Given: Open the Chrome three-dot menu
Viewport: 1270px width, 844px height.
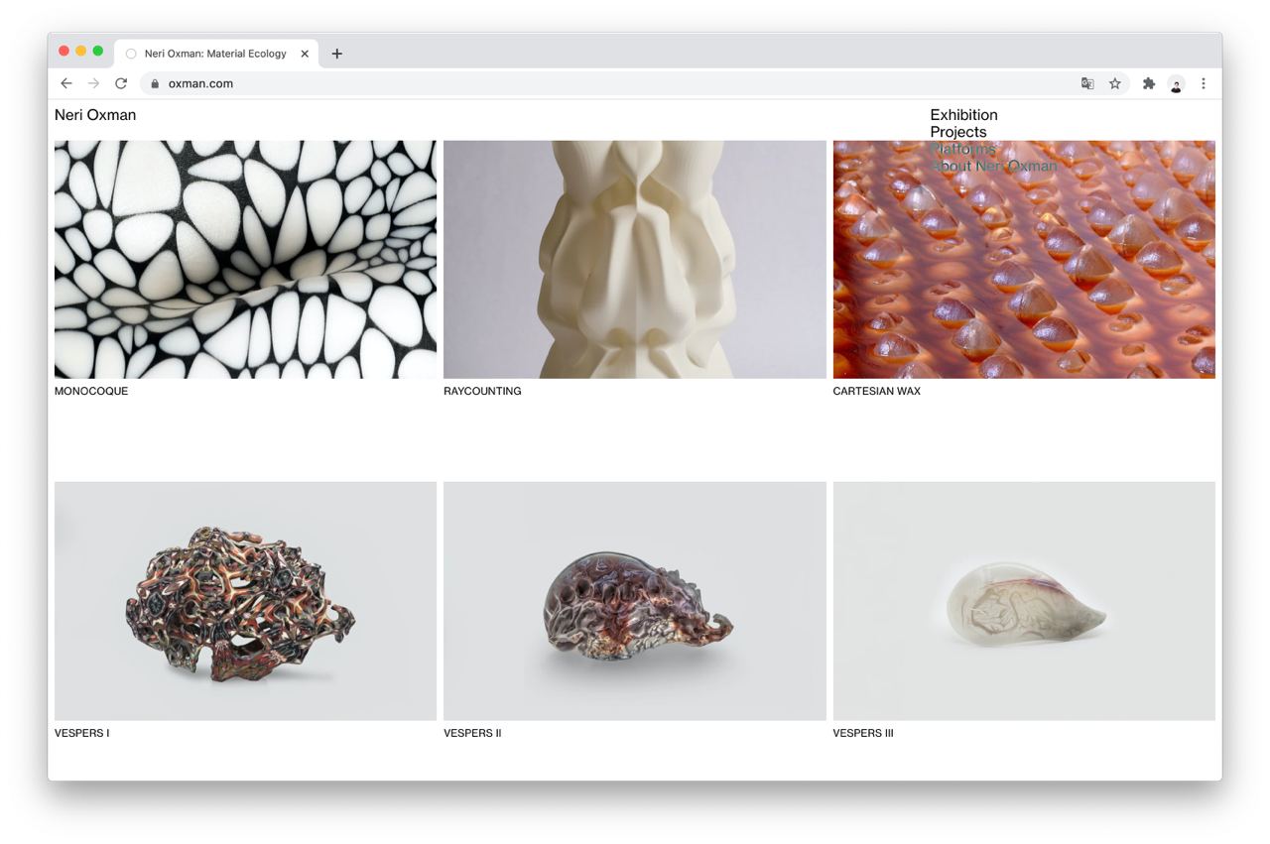Looking at the screenshot, I should click(x=1204, y=83).
